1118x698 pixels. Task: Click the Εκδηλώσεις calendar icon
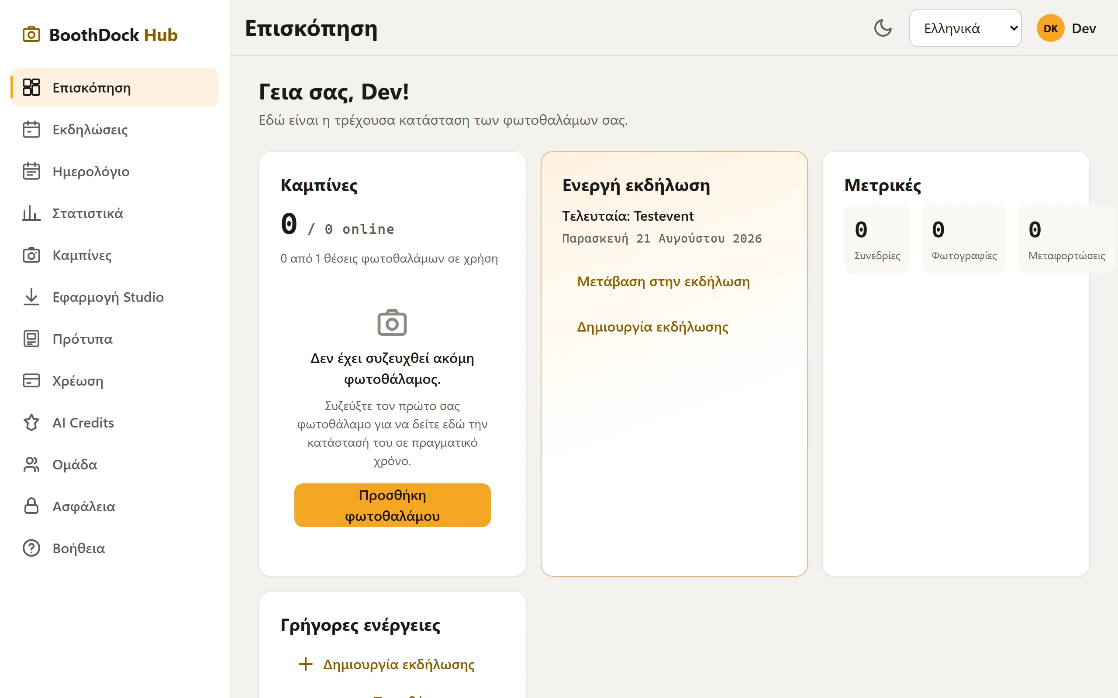[x=31, y=129]
